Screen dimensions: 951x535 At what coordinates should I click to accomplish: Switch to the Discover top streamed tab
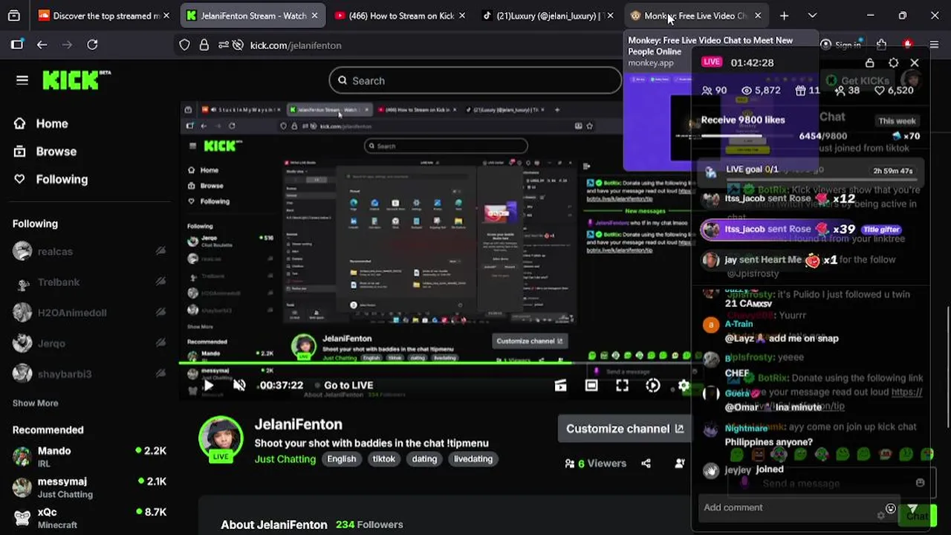(x=104, y=16)
